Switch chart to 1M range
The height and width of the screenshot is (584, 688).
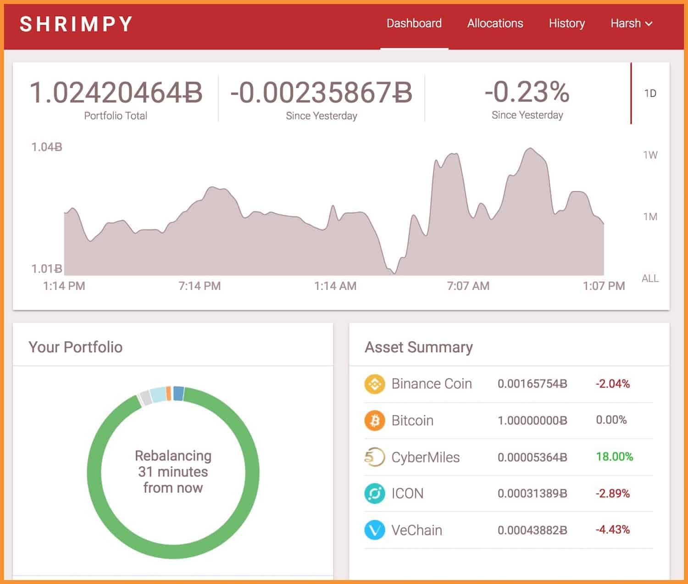650,217
